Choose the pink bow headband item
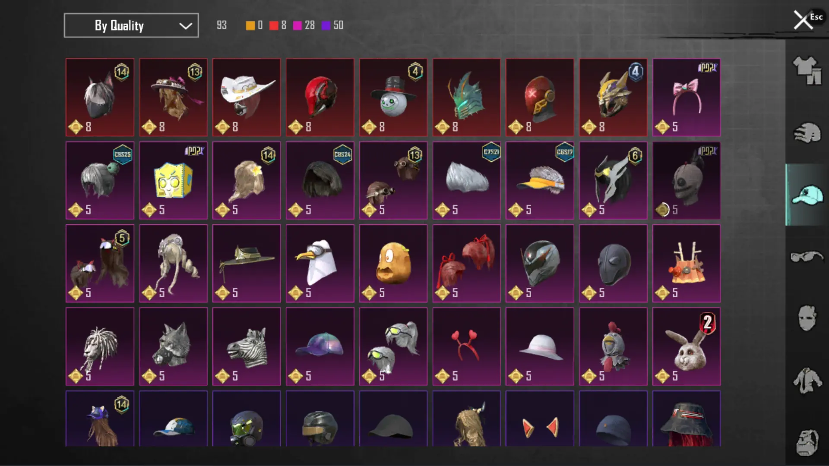This screenshot has height=466, width=829. point(687,98)
